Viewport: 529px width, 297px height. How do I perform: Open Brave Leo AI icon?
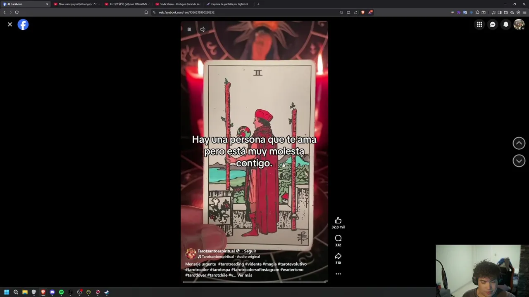(x=512, y=12)
